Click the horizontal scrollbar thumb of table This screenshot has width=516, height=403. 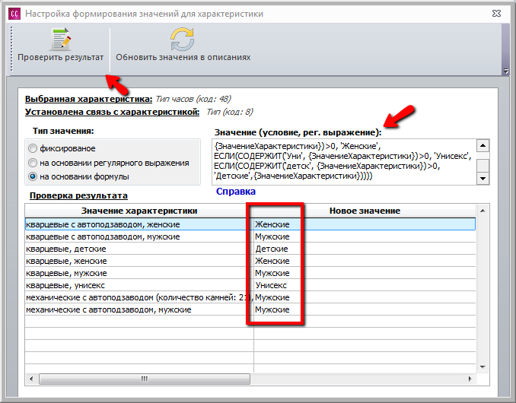point(145,379)
